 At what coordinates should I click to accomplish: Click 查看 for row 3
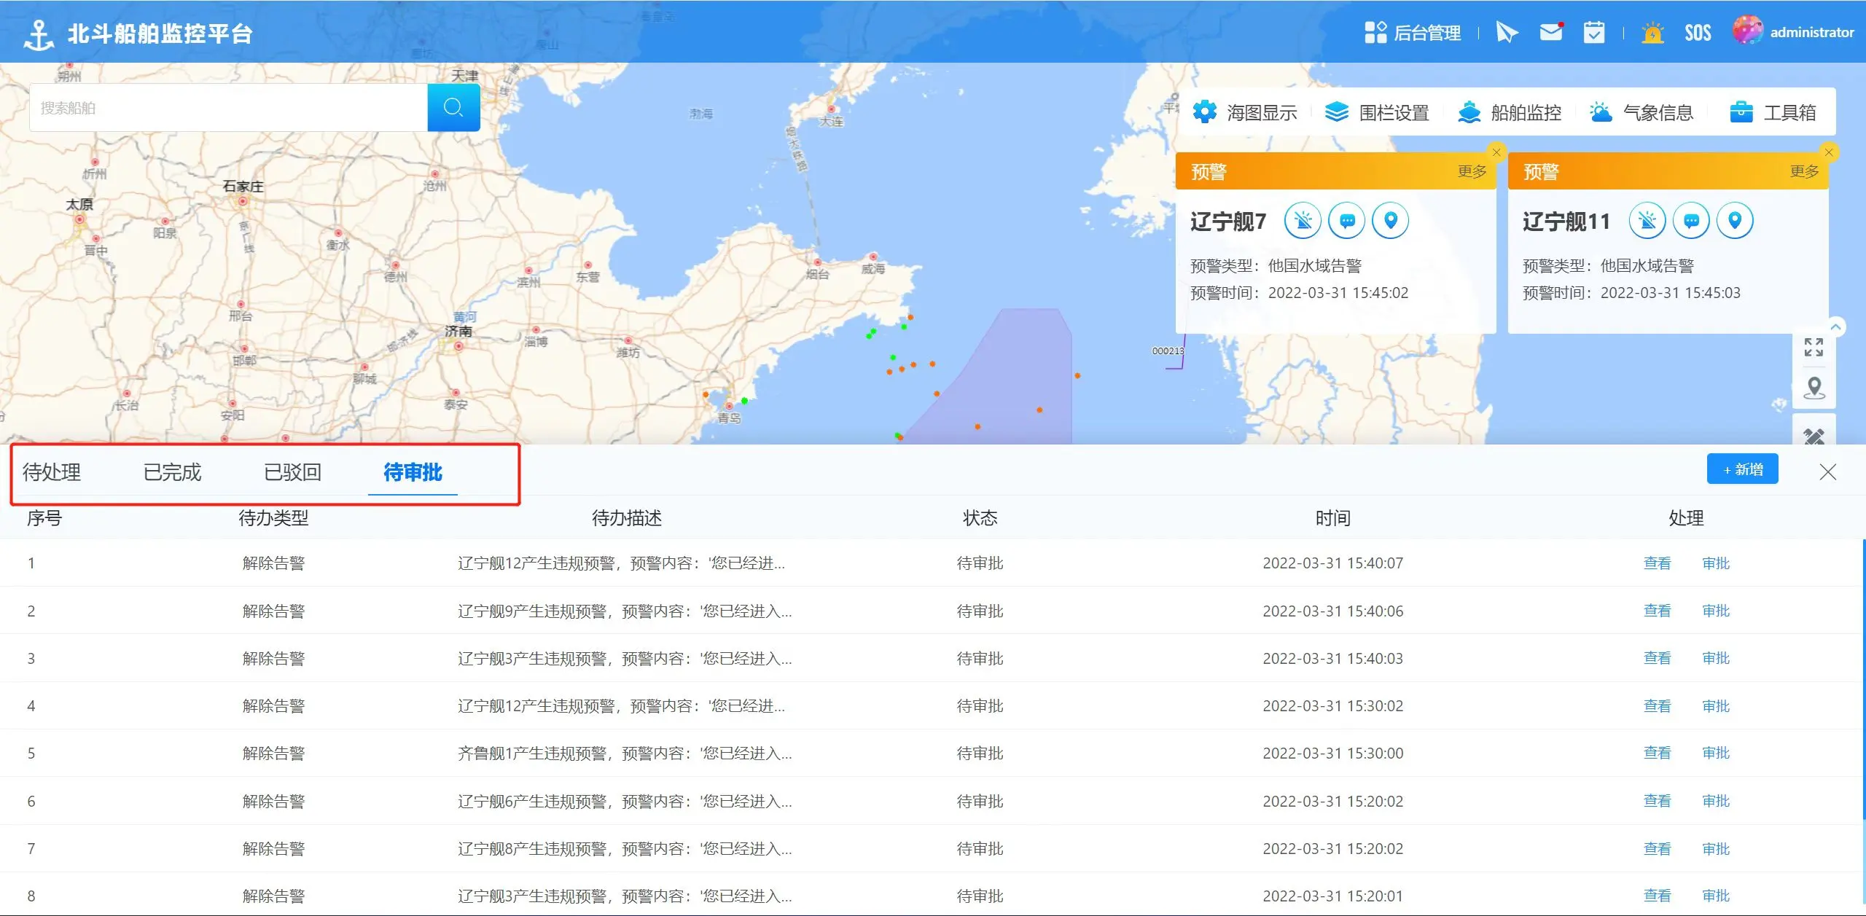click(1657, 658)
